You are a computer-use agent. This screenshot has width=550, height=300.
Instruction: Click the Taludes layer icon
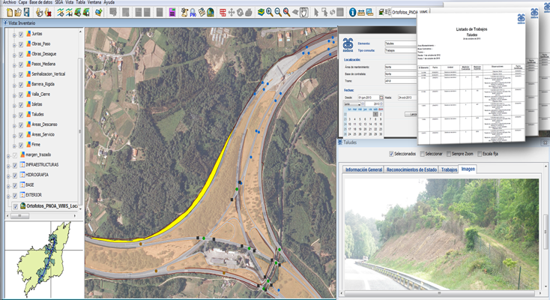coord(29,114)
